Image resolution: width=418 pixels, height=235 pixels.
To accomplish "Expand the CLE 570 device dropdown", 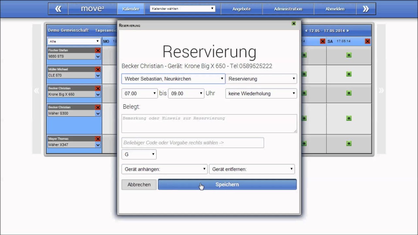I will 98,75.
